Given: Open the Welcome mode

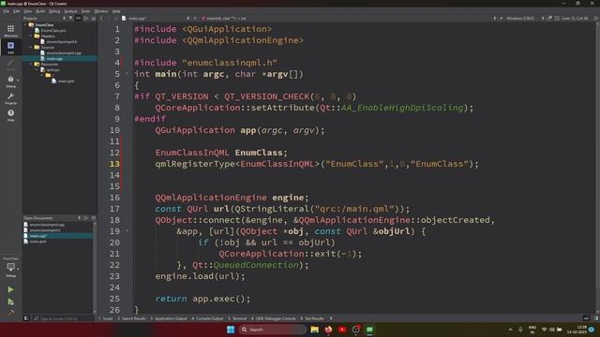Looking at the screenshot, I should pos(10,31).
